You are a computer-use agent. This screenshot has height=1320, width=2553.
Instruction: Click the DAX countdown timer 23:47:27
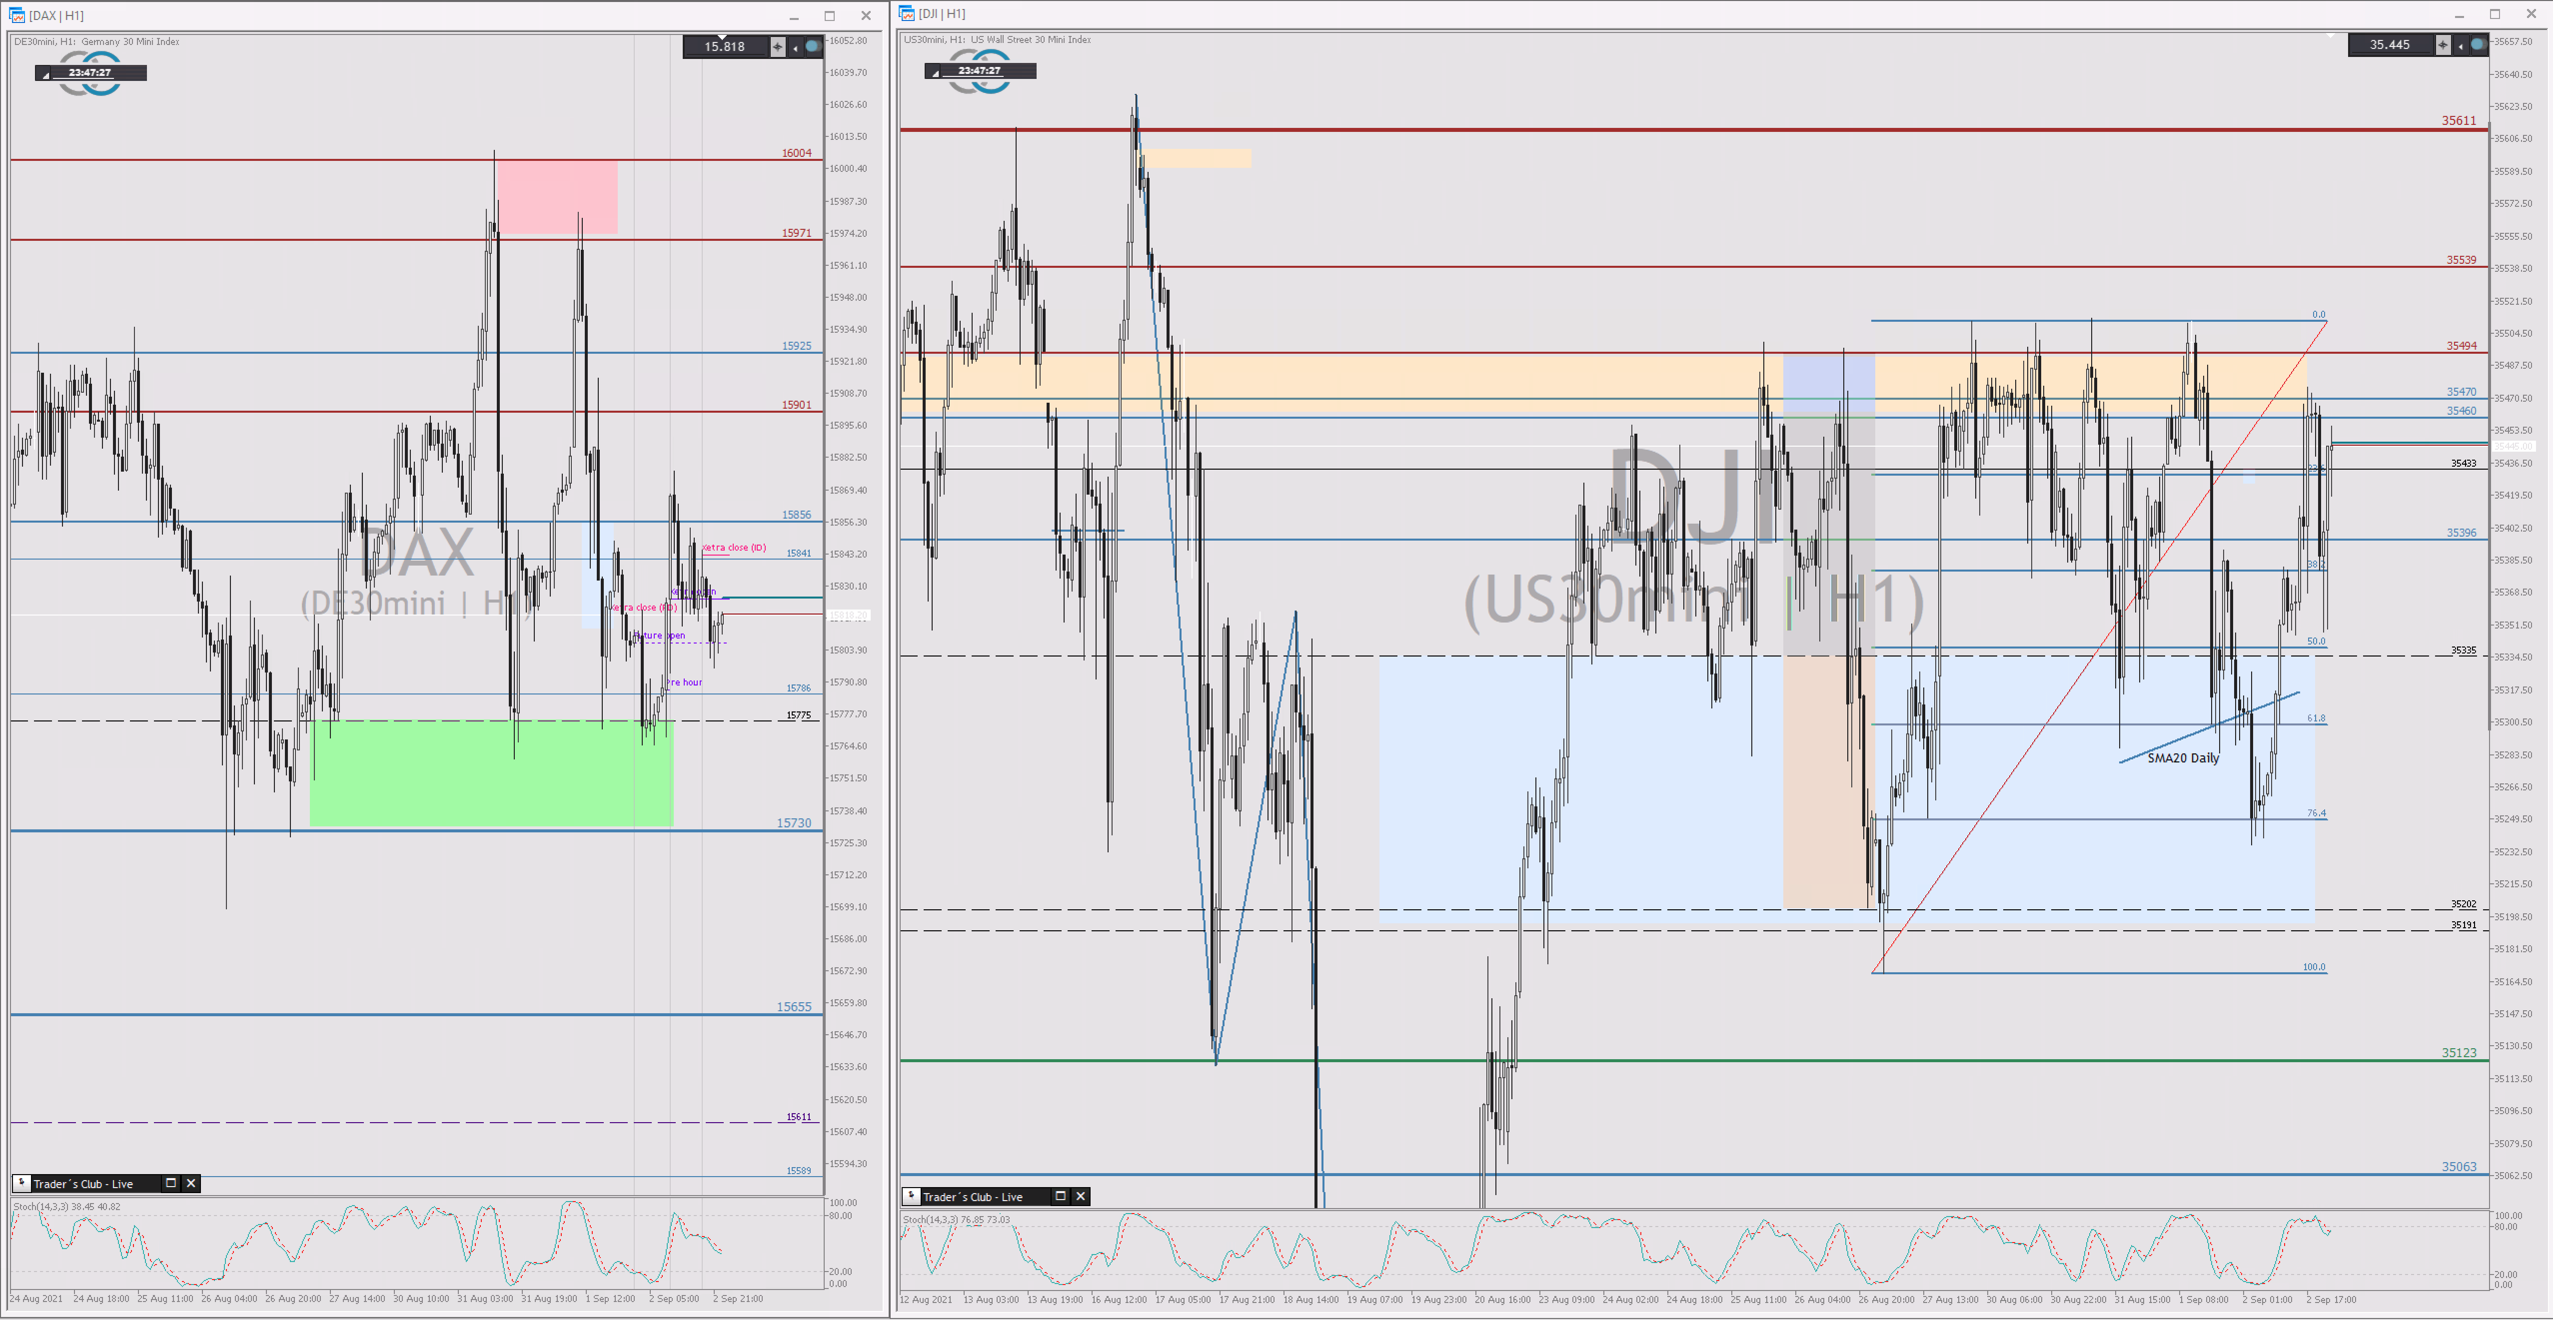pyautogui.click(x=90, y=72)
